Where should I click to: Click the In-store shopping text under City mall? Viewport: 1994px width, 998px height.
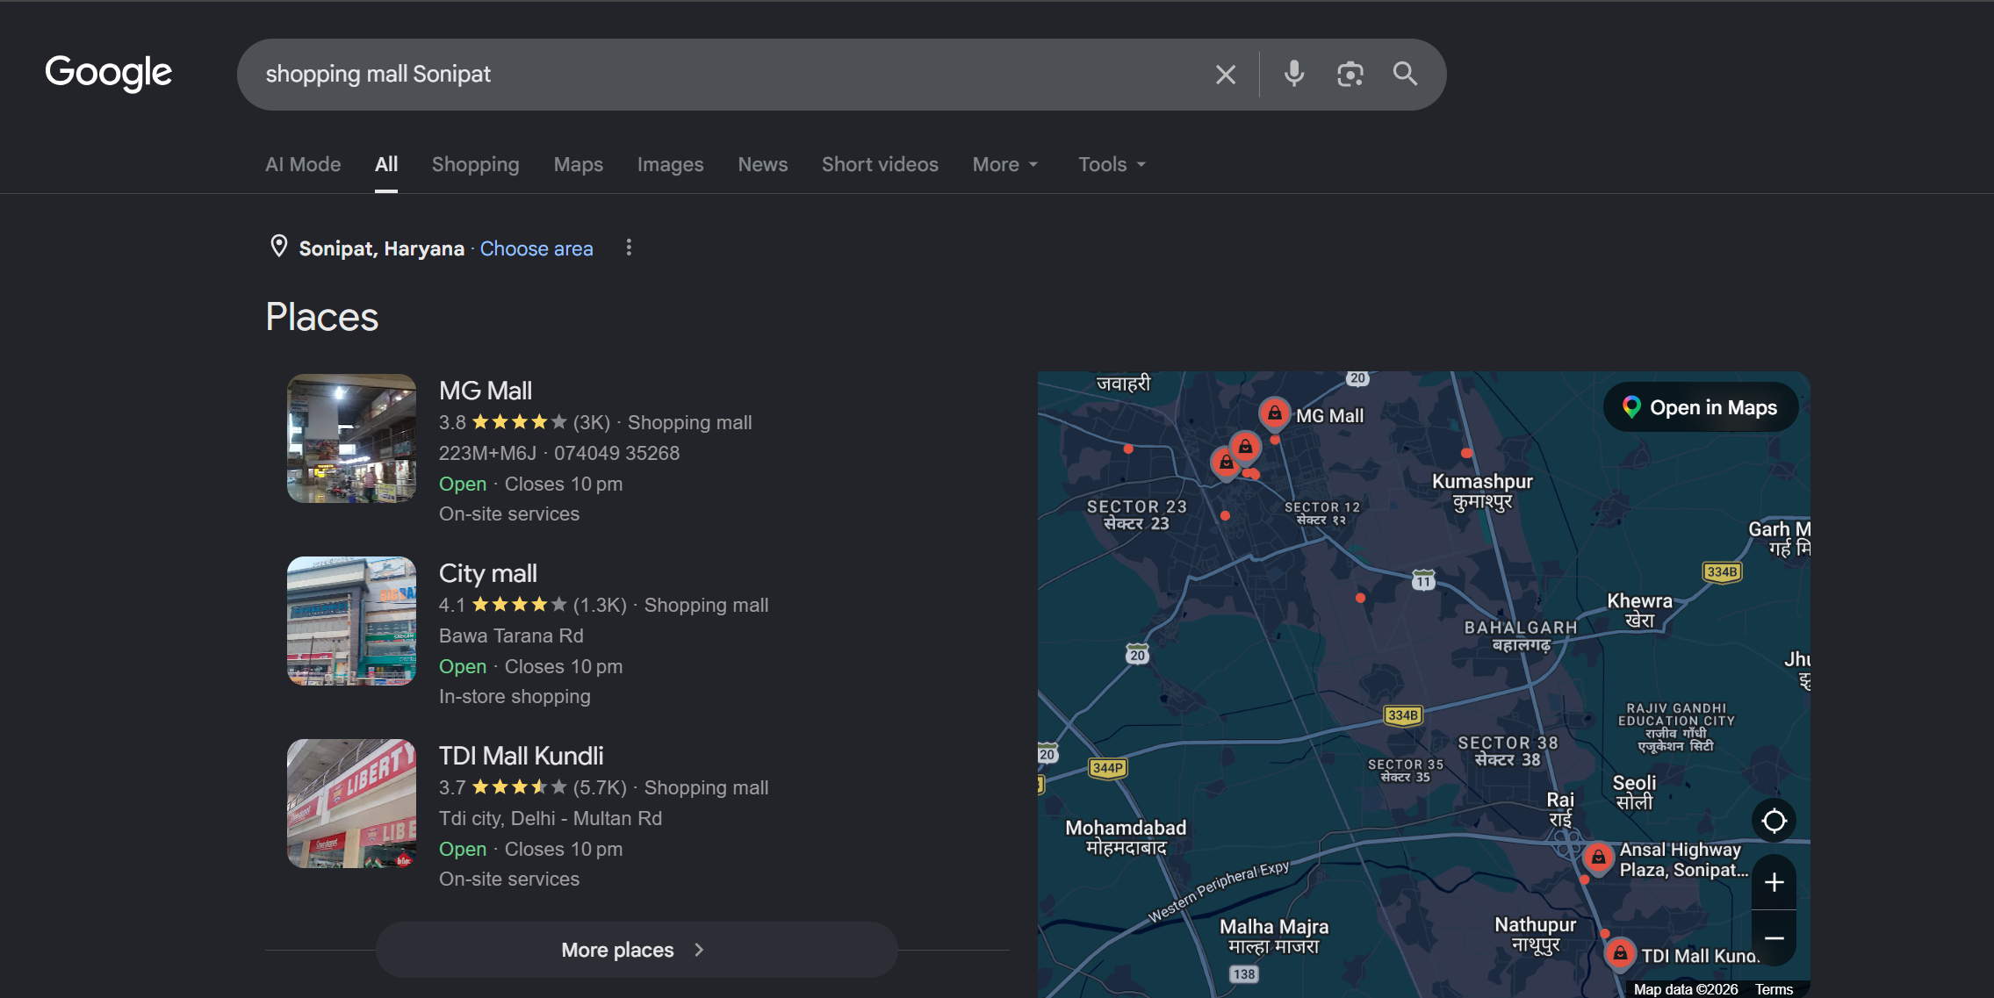tap(515, 696)
